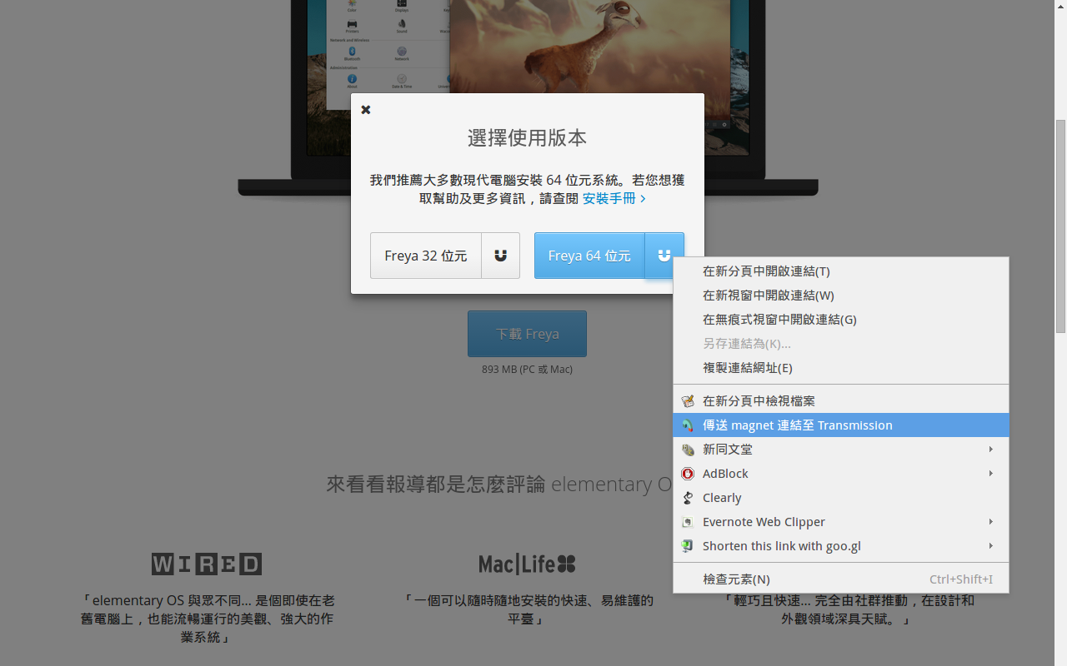Click the goo.gl shortener icon
The height and width of the screenshot is (666, 1067).
[688, 546]
